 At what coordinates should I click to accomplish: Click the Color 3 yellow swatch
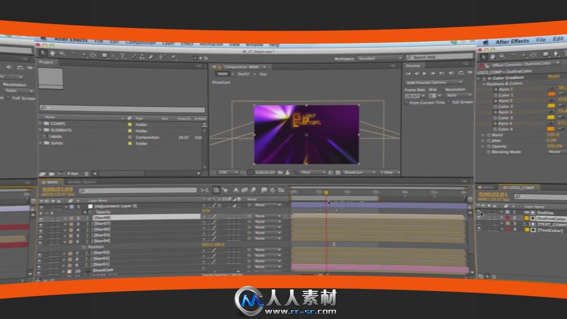pos(551,117)
